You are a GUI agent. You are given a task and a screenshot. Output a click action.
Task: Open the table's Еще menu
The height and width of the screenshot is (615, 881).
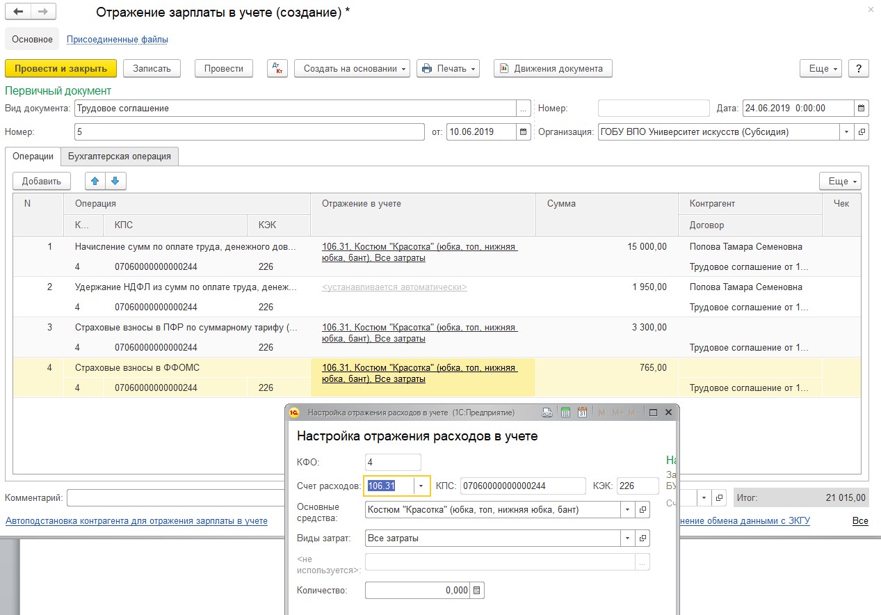pyautogui.click(x=840, y=181)
